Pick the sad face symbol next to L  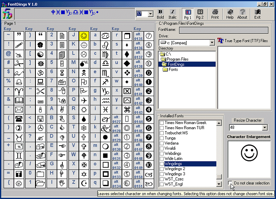[x=84, y=55]
